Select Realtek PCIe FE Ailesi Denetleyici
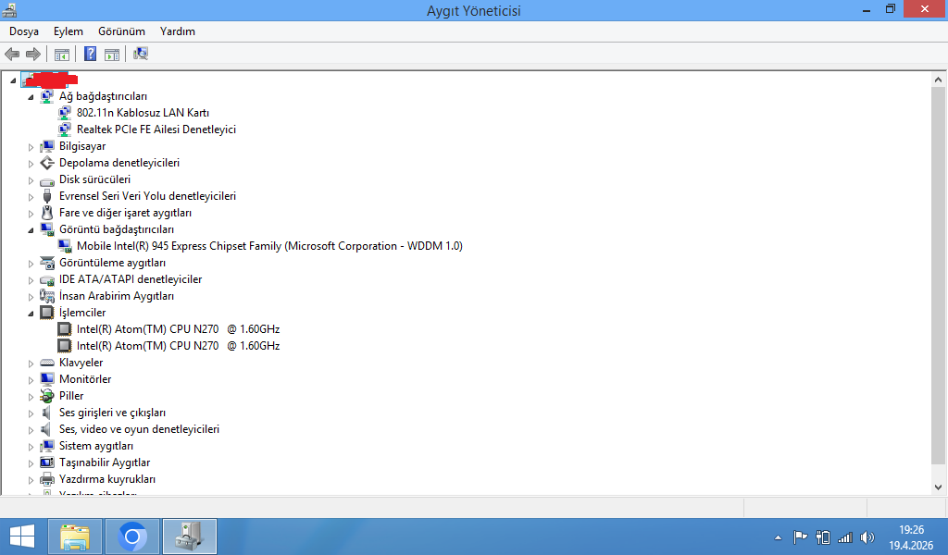Image resolution: width=948 pixels, height=555 pixels. click(x=156, y=129)
